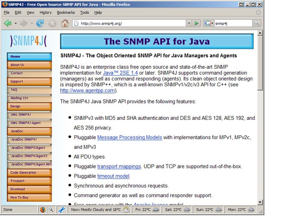This screenshot has height=216, width=288.
Task: Open JavaDoc SNMP4JAgentX in the sidebar
Action: tap(29, 156)
